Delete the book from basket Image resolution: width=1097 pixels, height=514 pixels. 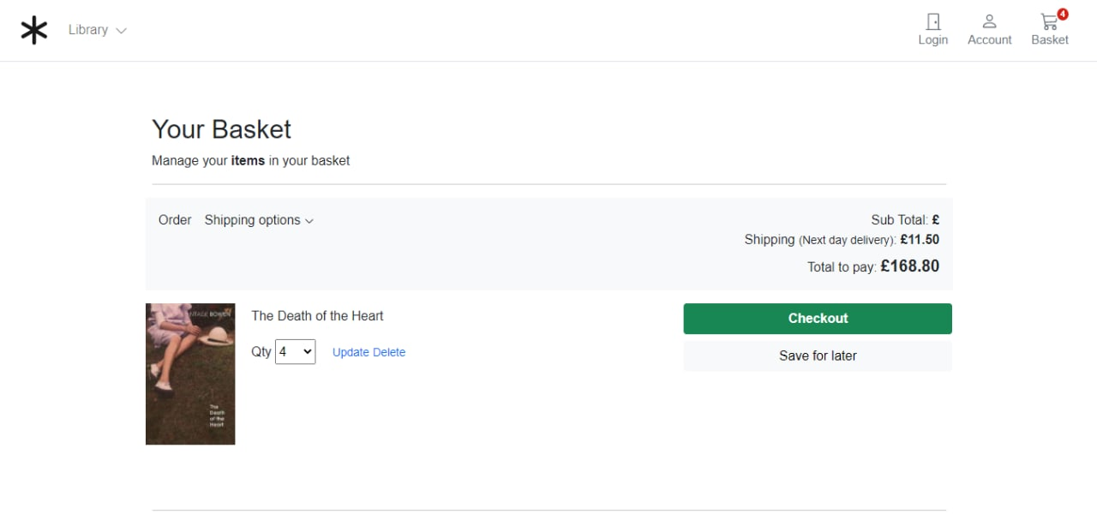389,352
